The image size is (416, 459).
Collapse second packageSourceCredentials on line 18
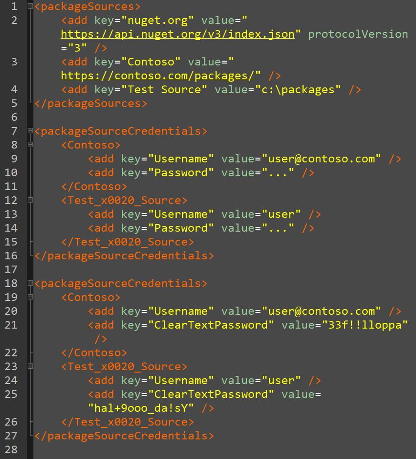coord(30,283)
